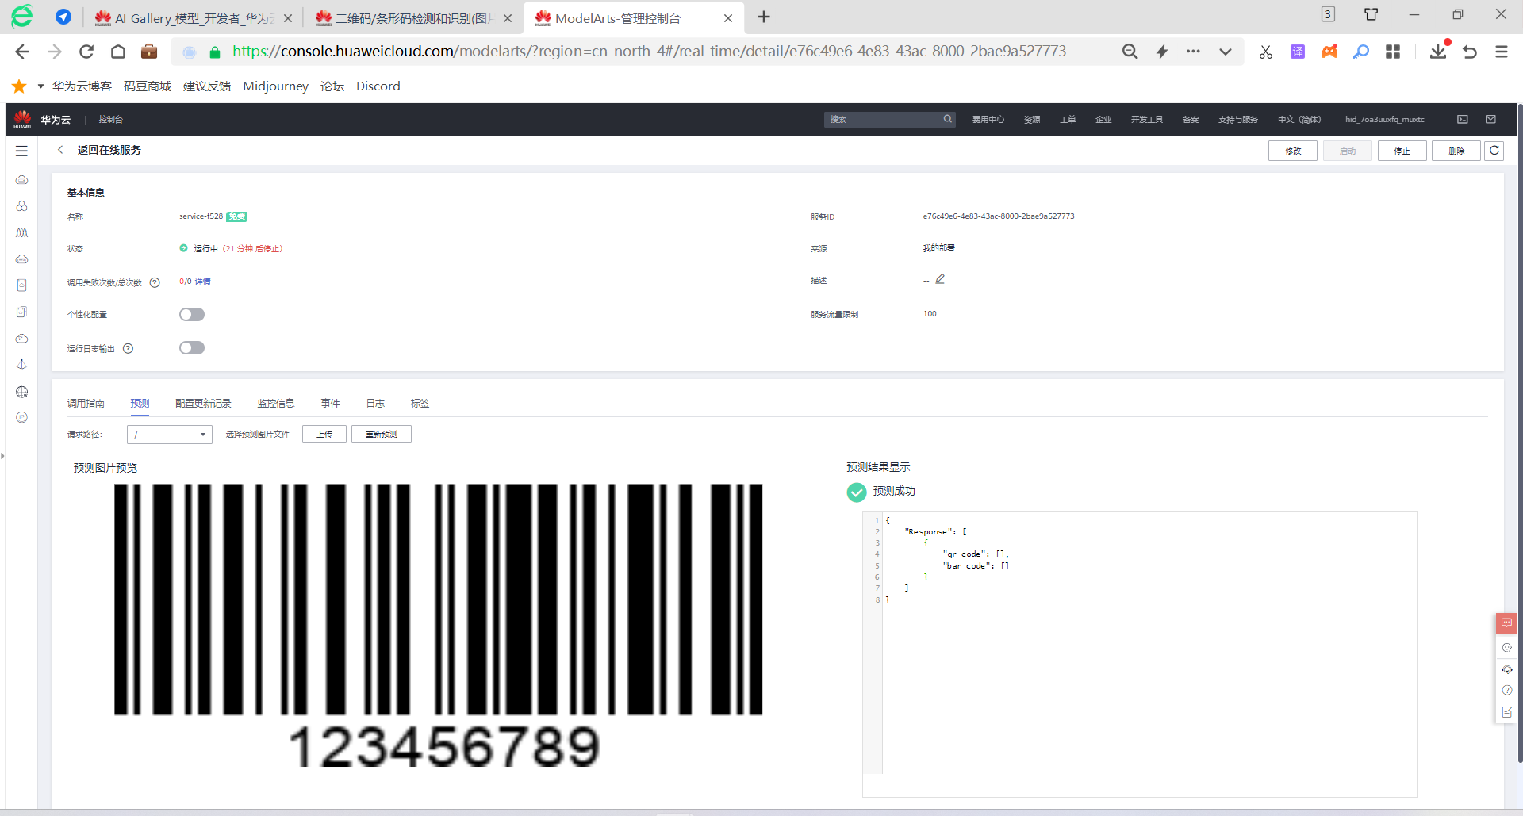Viewport: 1523px width, 816px height.
Task: Show help for 运行日志输出
Action: pos(128,348)
